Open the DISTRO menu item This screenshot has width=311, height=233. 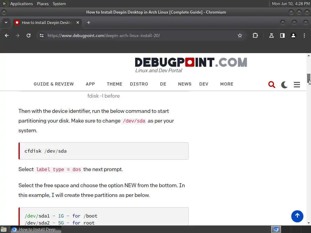[139, 84]
